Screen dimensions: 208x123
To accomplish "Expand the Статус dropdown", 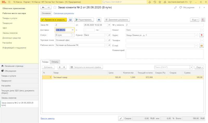I will (73, 35).
